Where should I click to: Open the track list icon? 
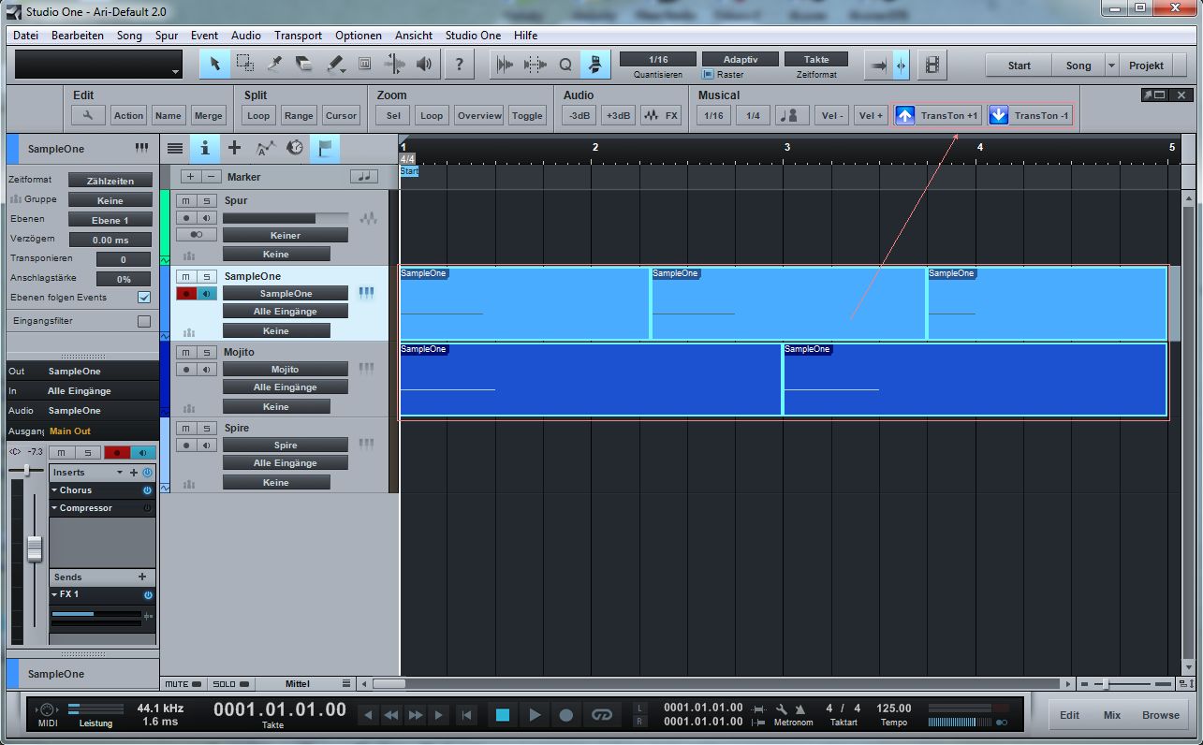click(175, 148)
